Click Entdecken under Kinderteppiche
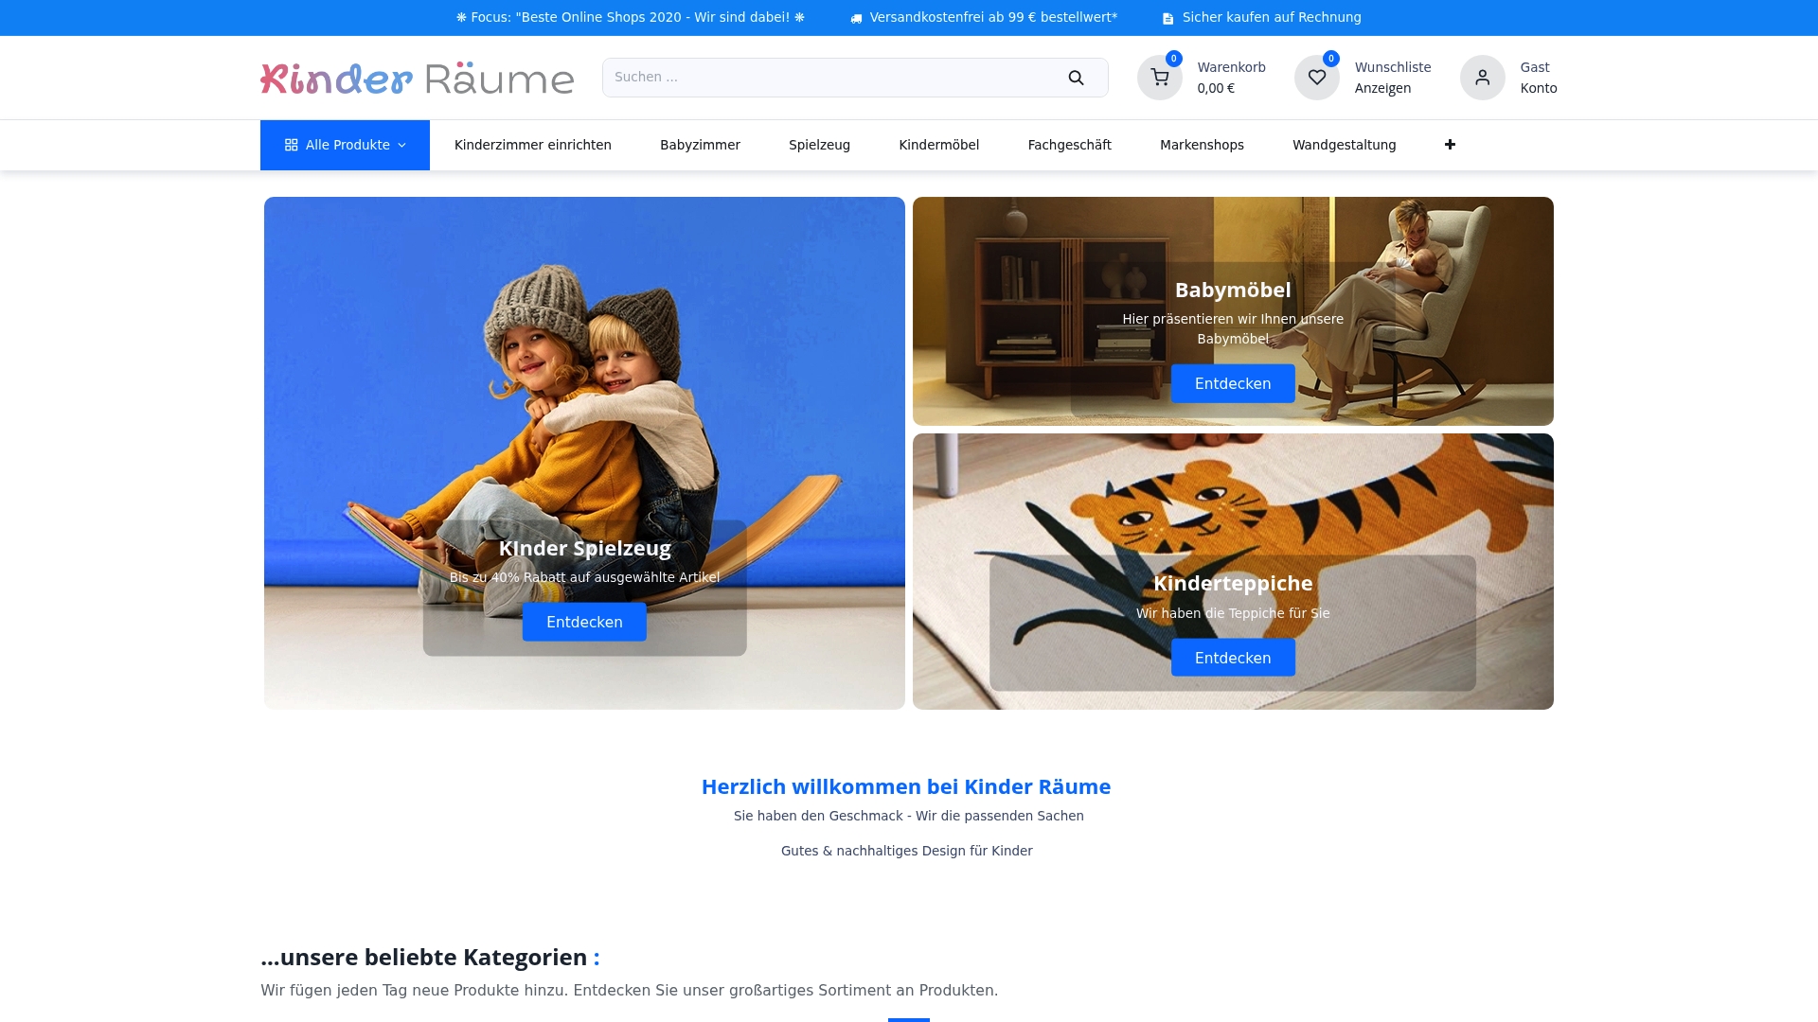This screenshot has height=1022, width=1818. [x=1233, y=658]
